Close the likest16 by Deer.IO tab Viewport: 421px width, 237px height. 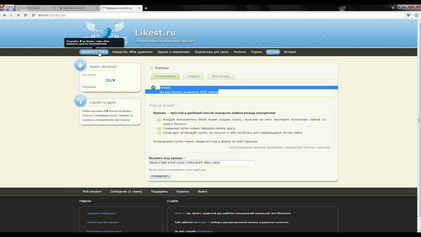[97, 8]
